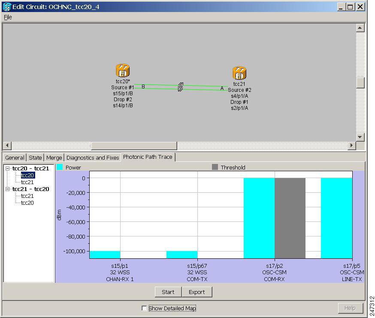Click the tall cyan power bar at s17/p2
The image size is (375, 318).
click(259, 218)
